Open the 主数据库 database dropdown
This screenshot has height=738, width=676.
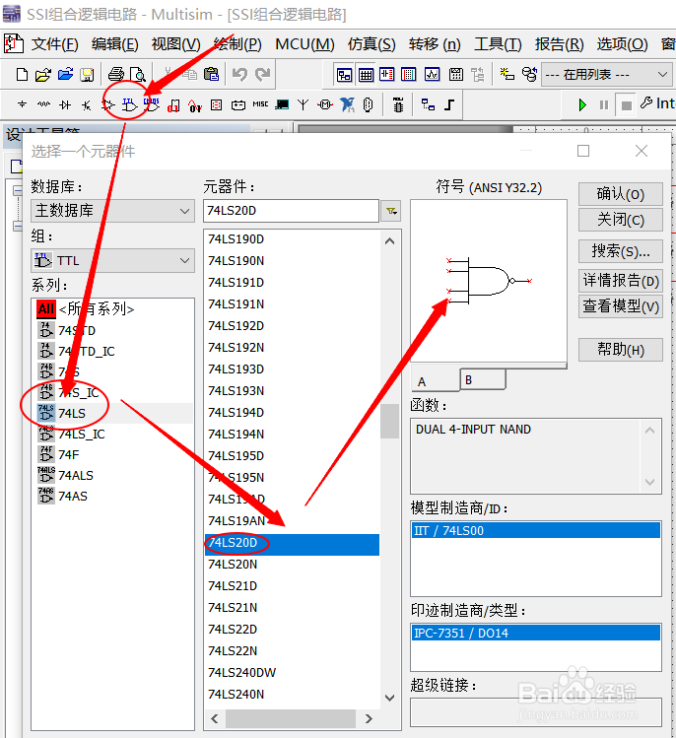coord(113,211)
